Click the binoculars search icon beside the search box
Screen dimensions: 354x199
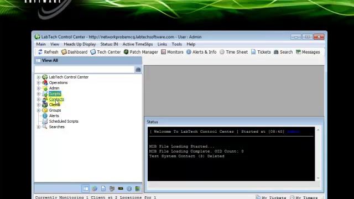tap(138, 70)
